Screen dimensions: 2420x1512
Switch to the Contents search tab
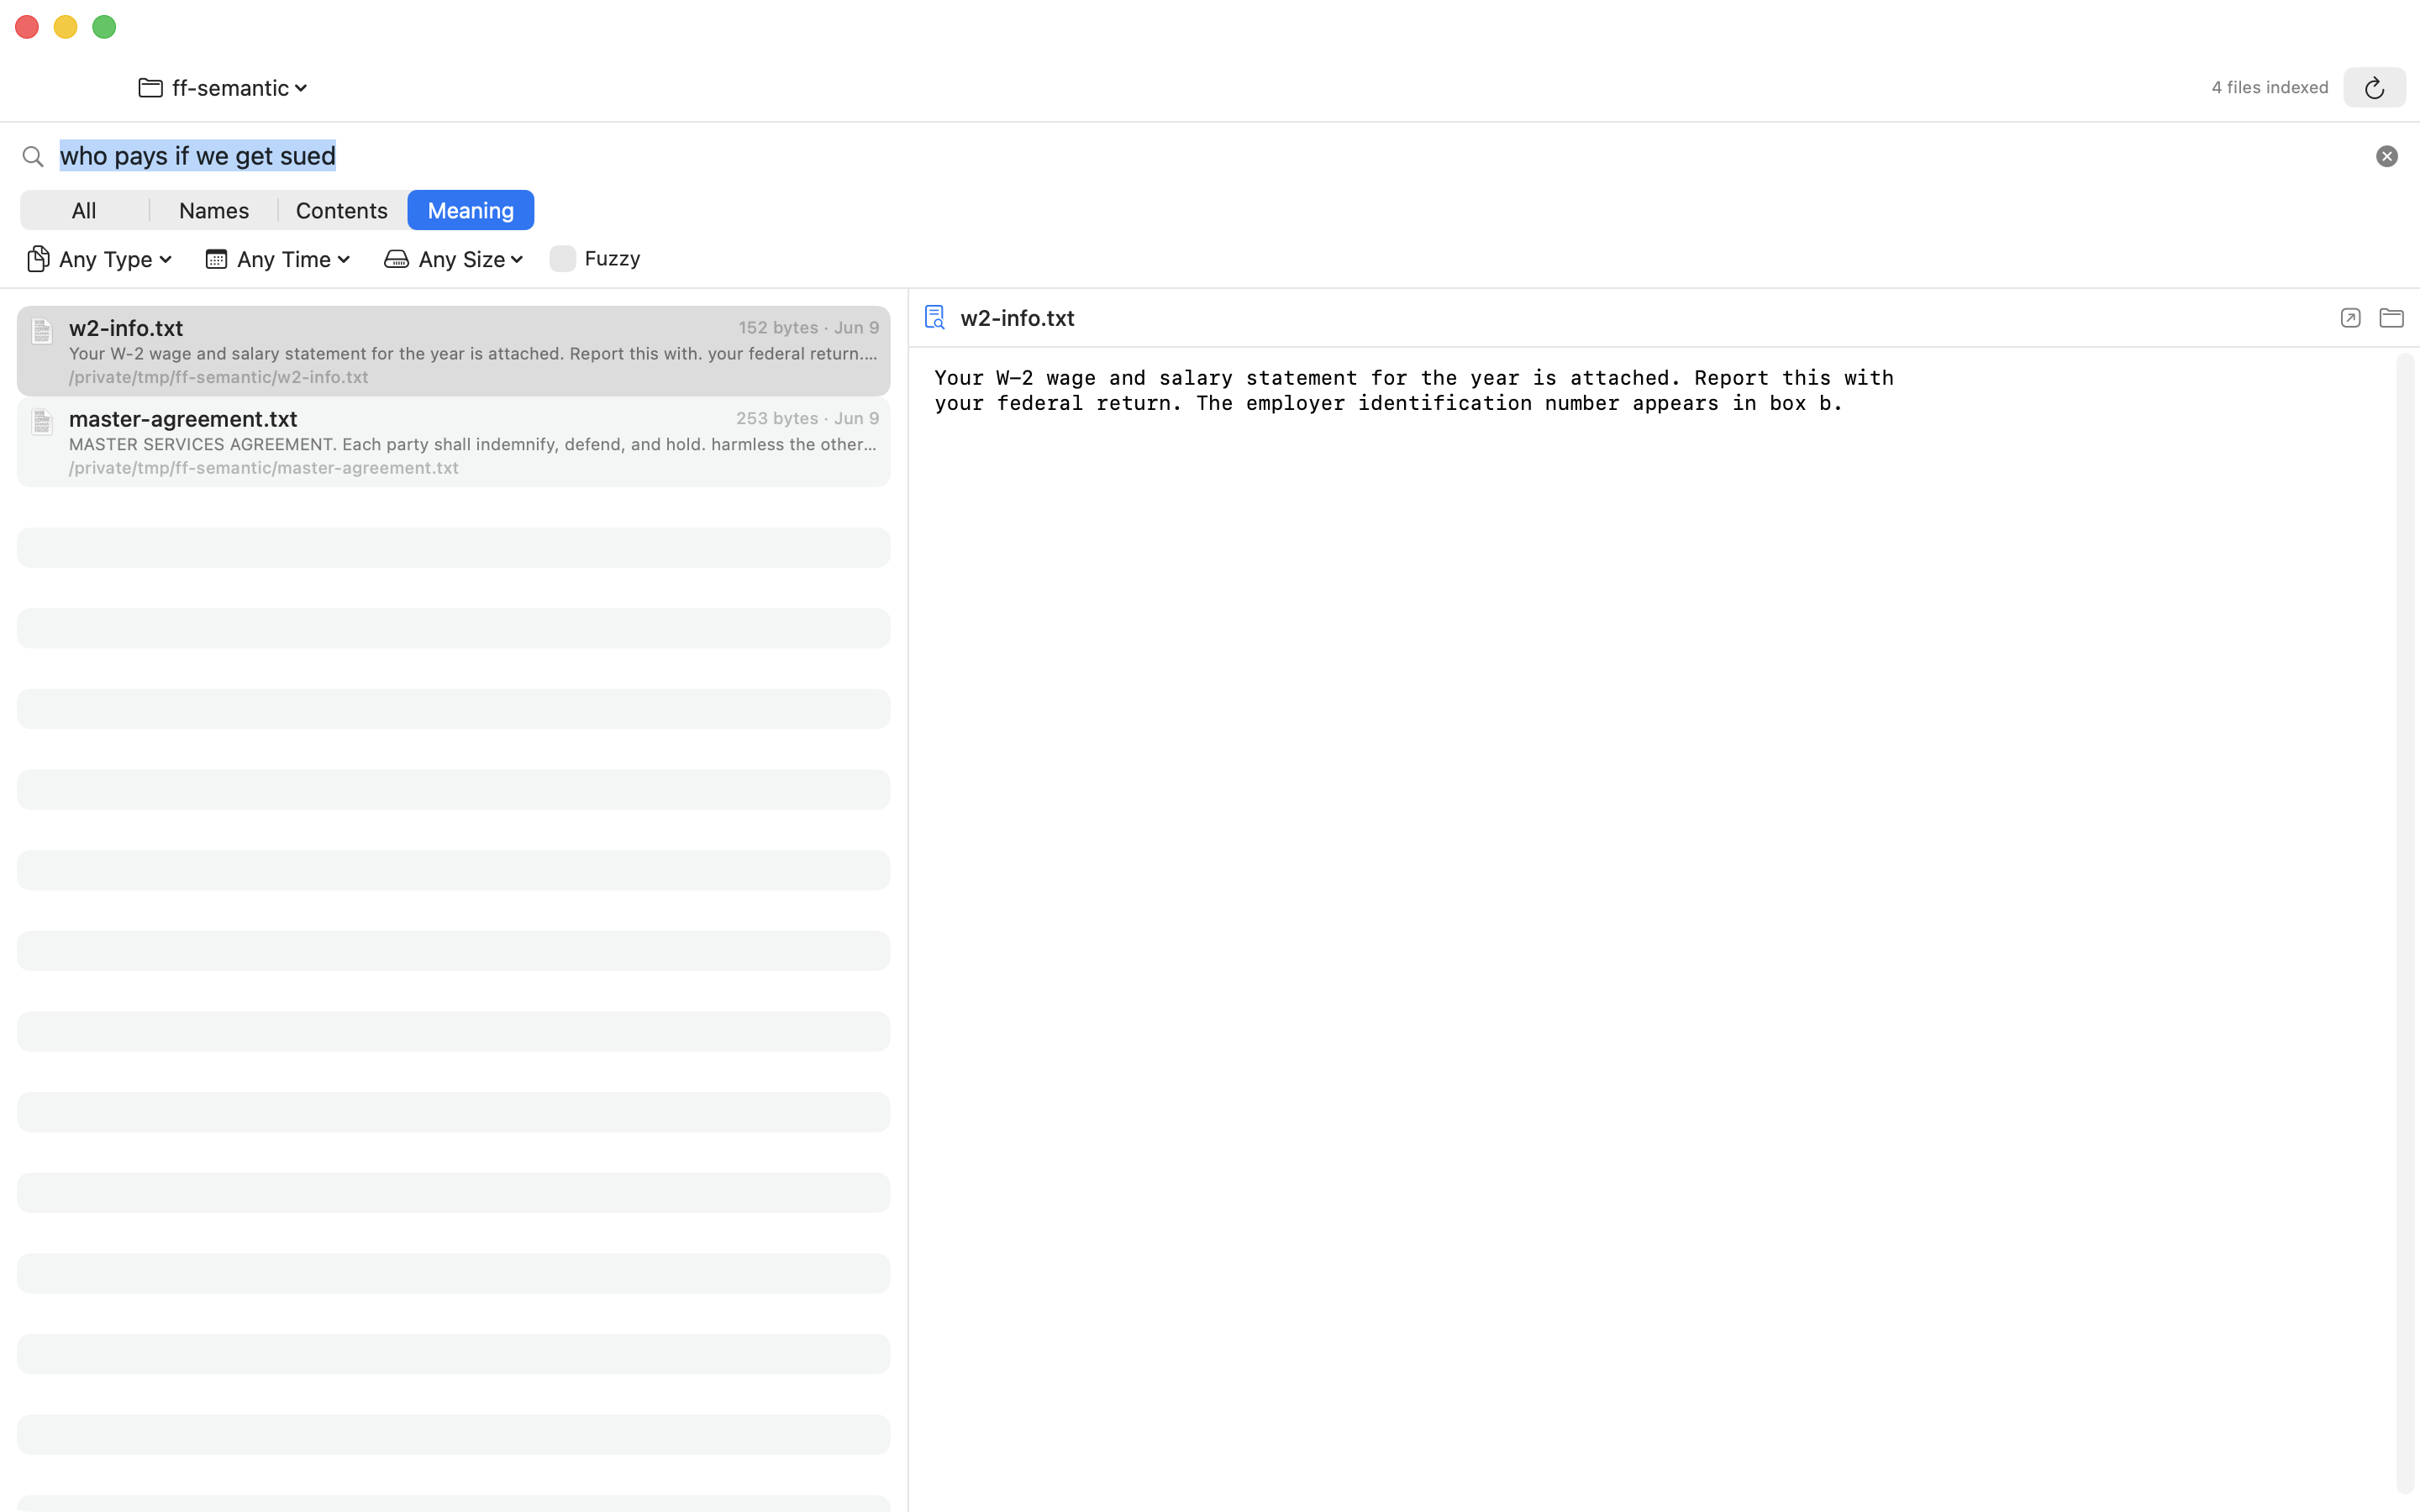coord(342,210)
